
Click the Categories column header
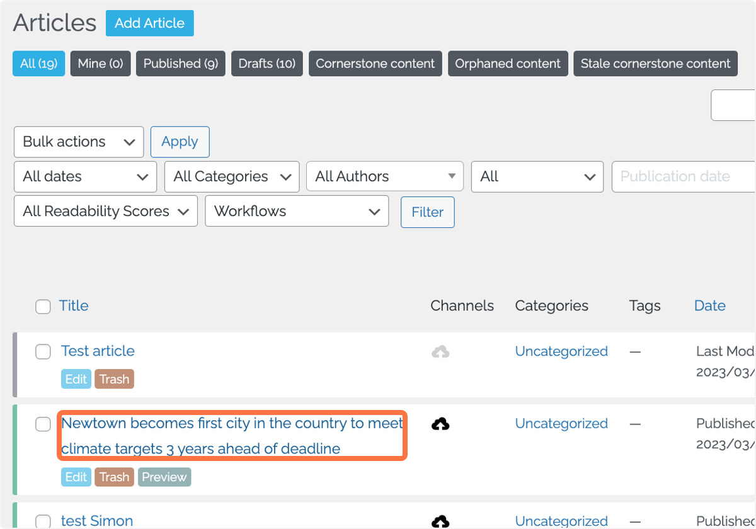(551, 305)
